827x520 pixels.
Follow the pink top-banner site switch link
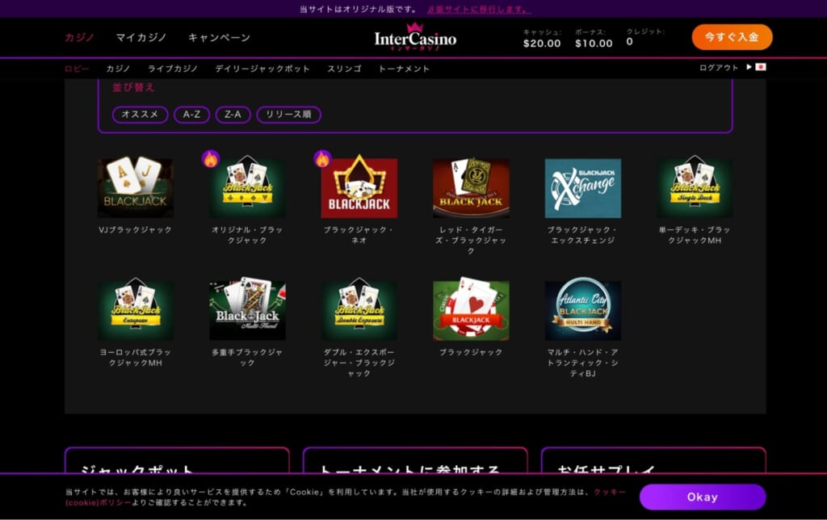tap(479, 10)
